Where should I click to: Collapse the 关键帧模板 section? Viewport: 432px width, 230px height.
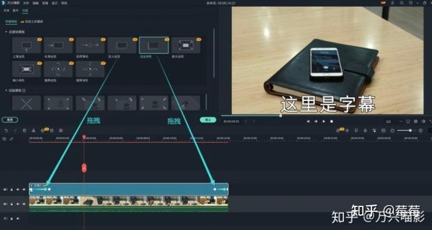[x=6, y=32]
